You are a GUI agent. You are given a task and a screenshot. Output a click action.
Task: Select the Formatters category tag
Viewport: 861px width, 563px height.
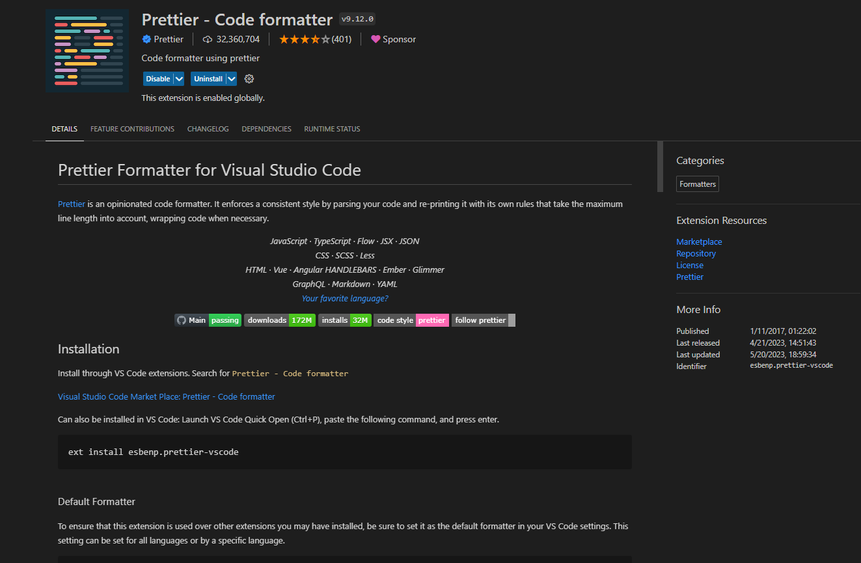(698, 184)
